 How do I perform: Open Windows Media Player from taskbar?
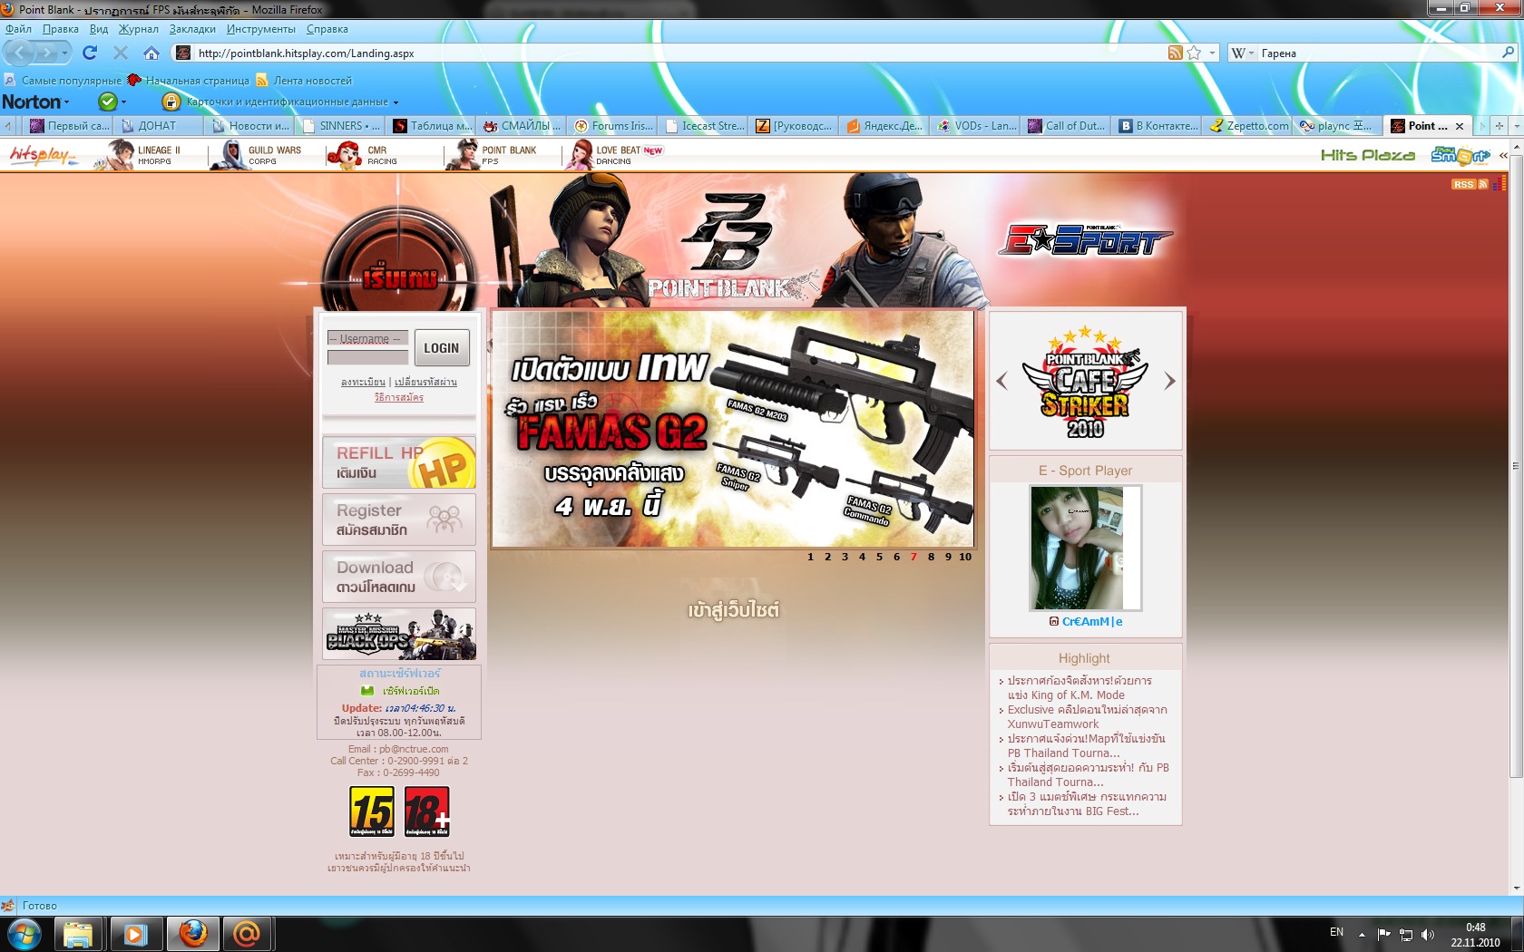[x=136, y=934]
